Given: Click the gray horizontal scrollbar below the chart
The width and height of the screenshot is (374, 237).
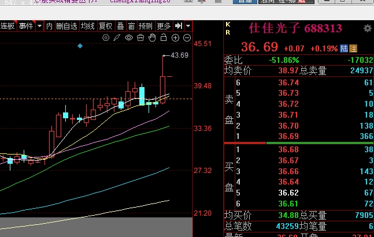Looking at the screenshot, I should tap(96, 227).
